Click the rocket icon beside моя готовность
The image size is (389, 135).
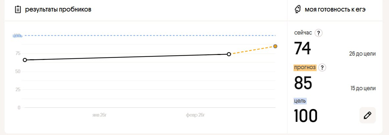298,10
